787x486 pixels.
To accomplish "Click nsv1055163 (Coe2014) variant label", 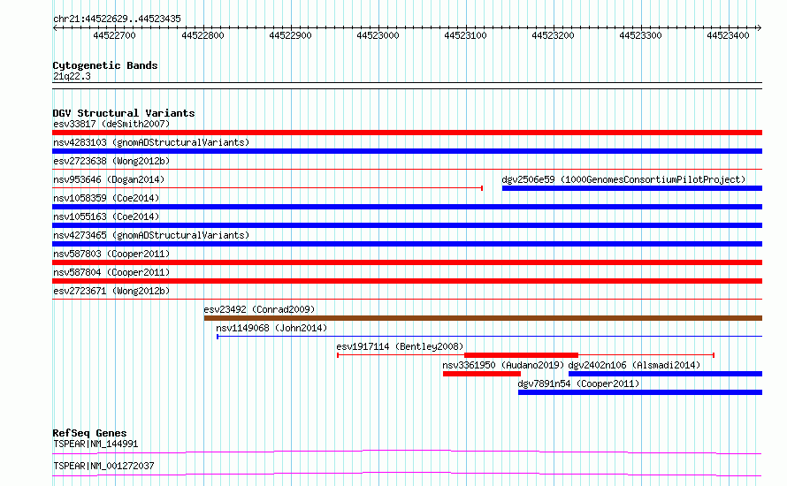I will pos(106,216).
